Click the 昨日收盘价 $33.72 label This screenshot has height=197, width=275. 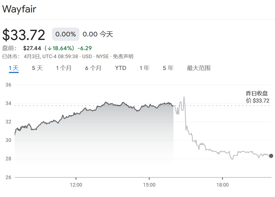click(x=258, y=97)
